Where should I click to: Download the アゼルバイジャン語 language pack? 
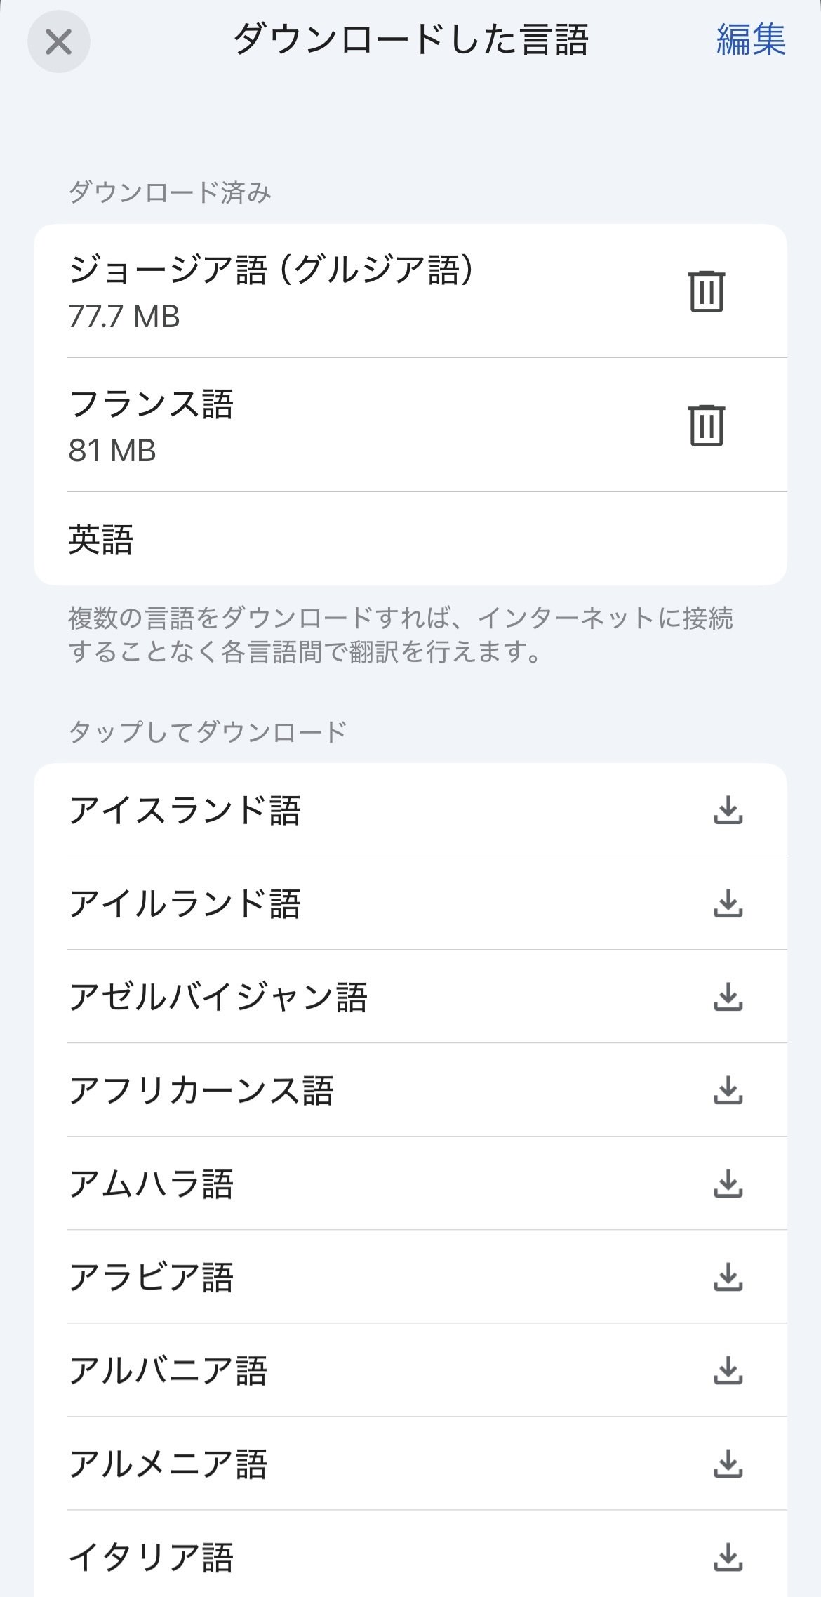(728, 997)
